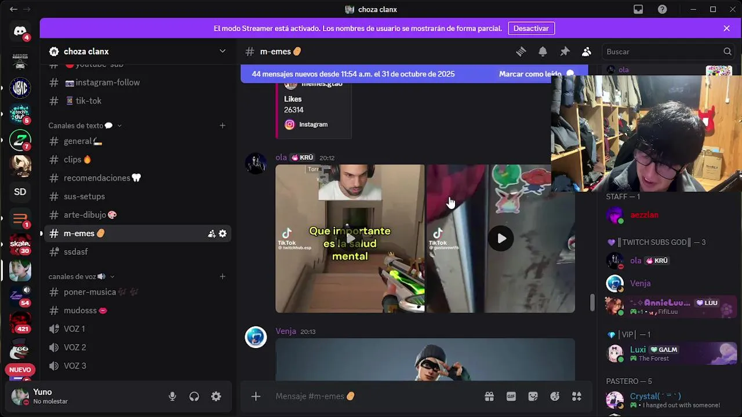Viewport: 742px width, 417px height.
Task: Open the NUEVO badge server icon
Action: (20, 370)
